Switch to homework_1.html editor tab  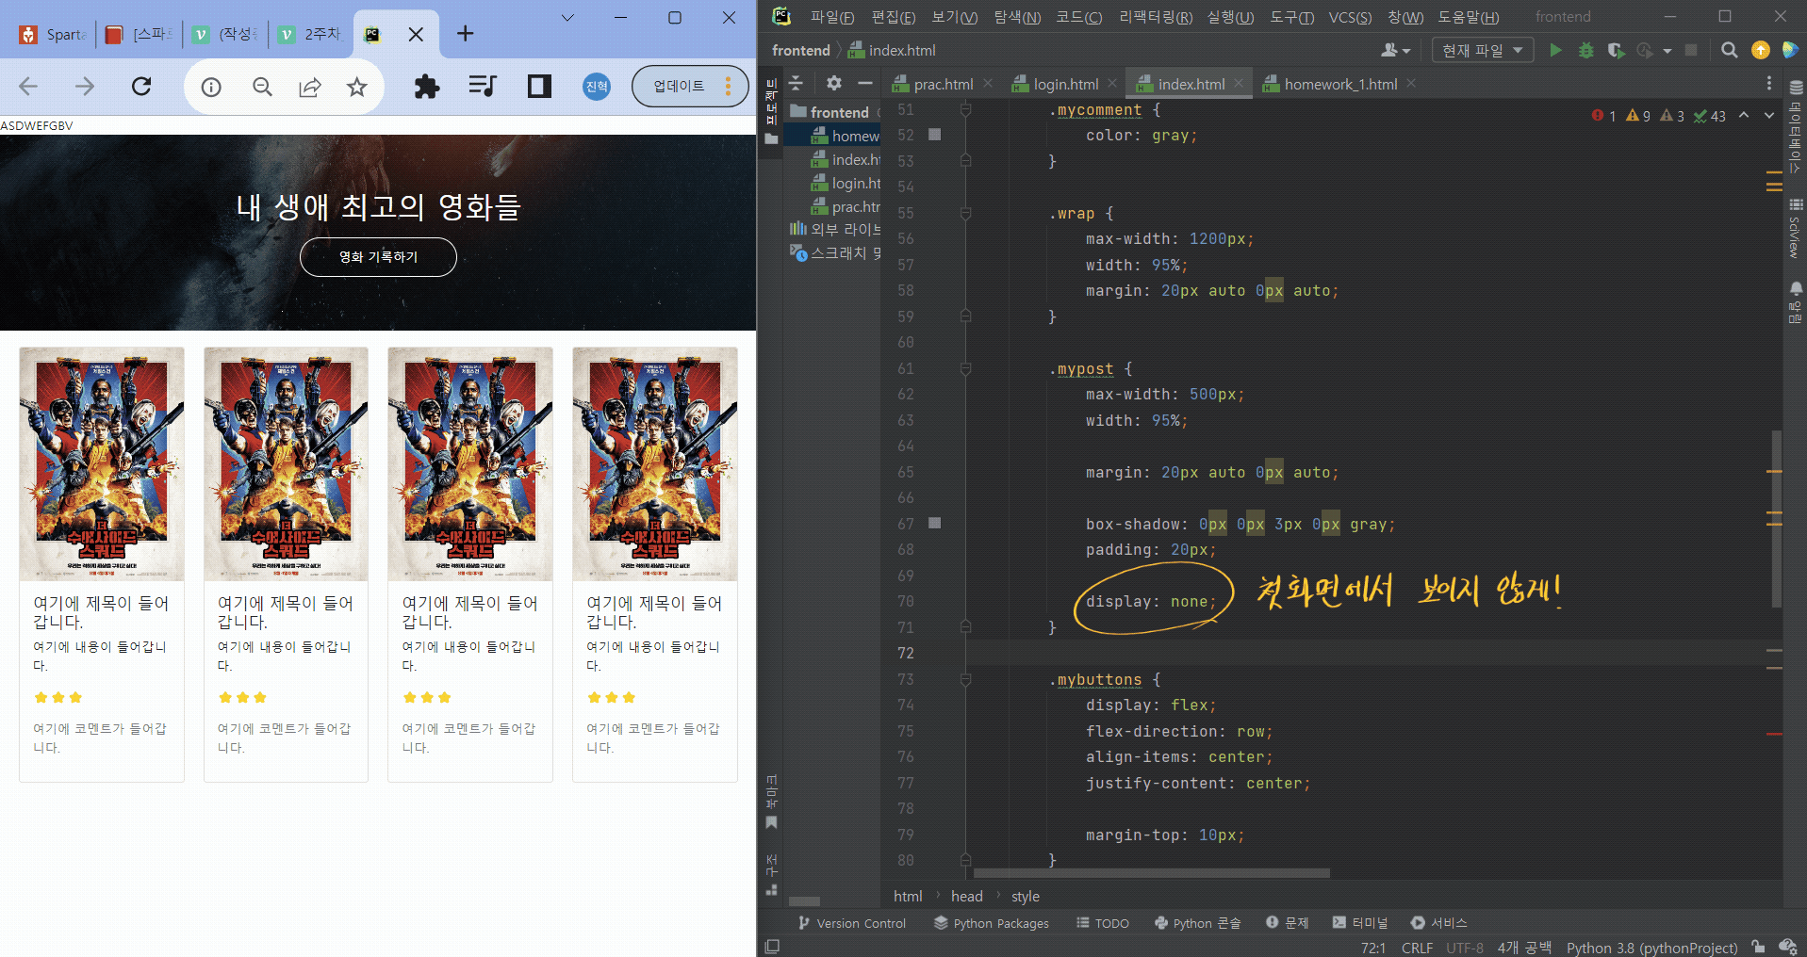point(1339,84)
